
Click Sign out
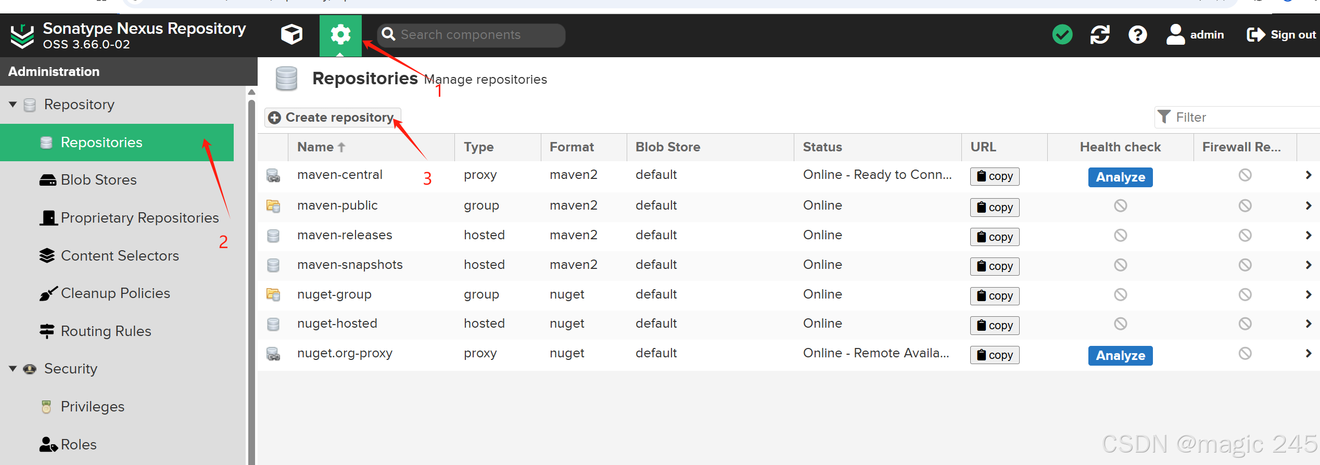coord(1281,35)
